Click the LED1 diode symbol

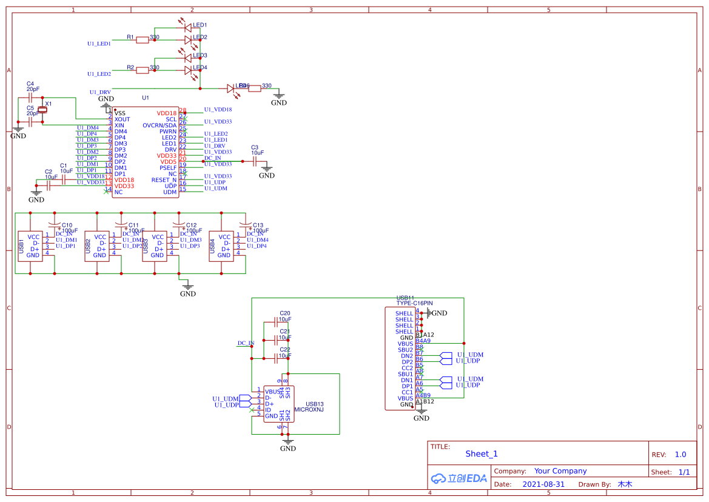click(187, 28)
